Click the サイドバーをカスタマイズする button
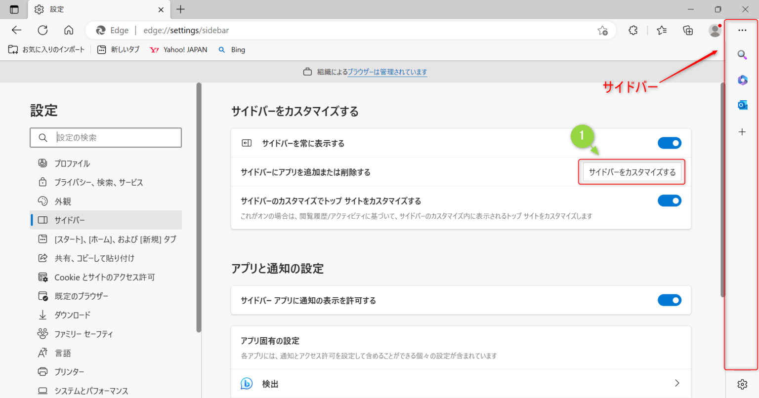759x398 pixels. point(632,172)
